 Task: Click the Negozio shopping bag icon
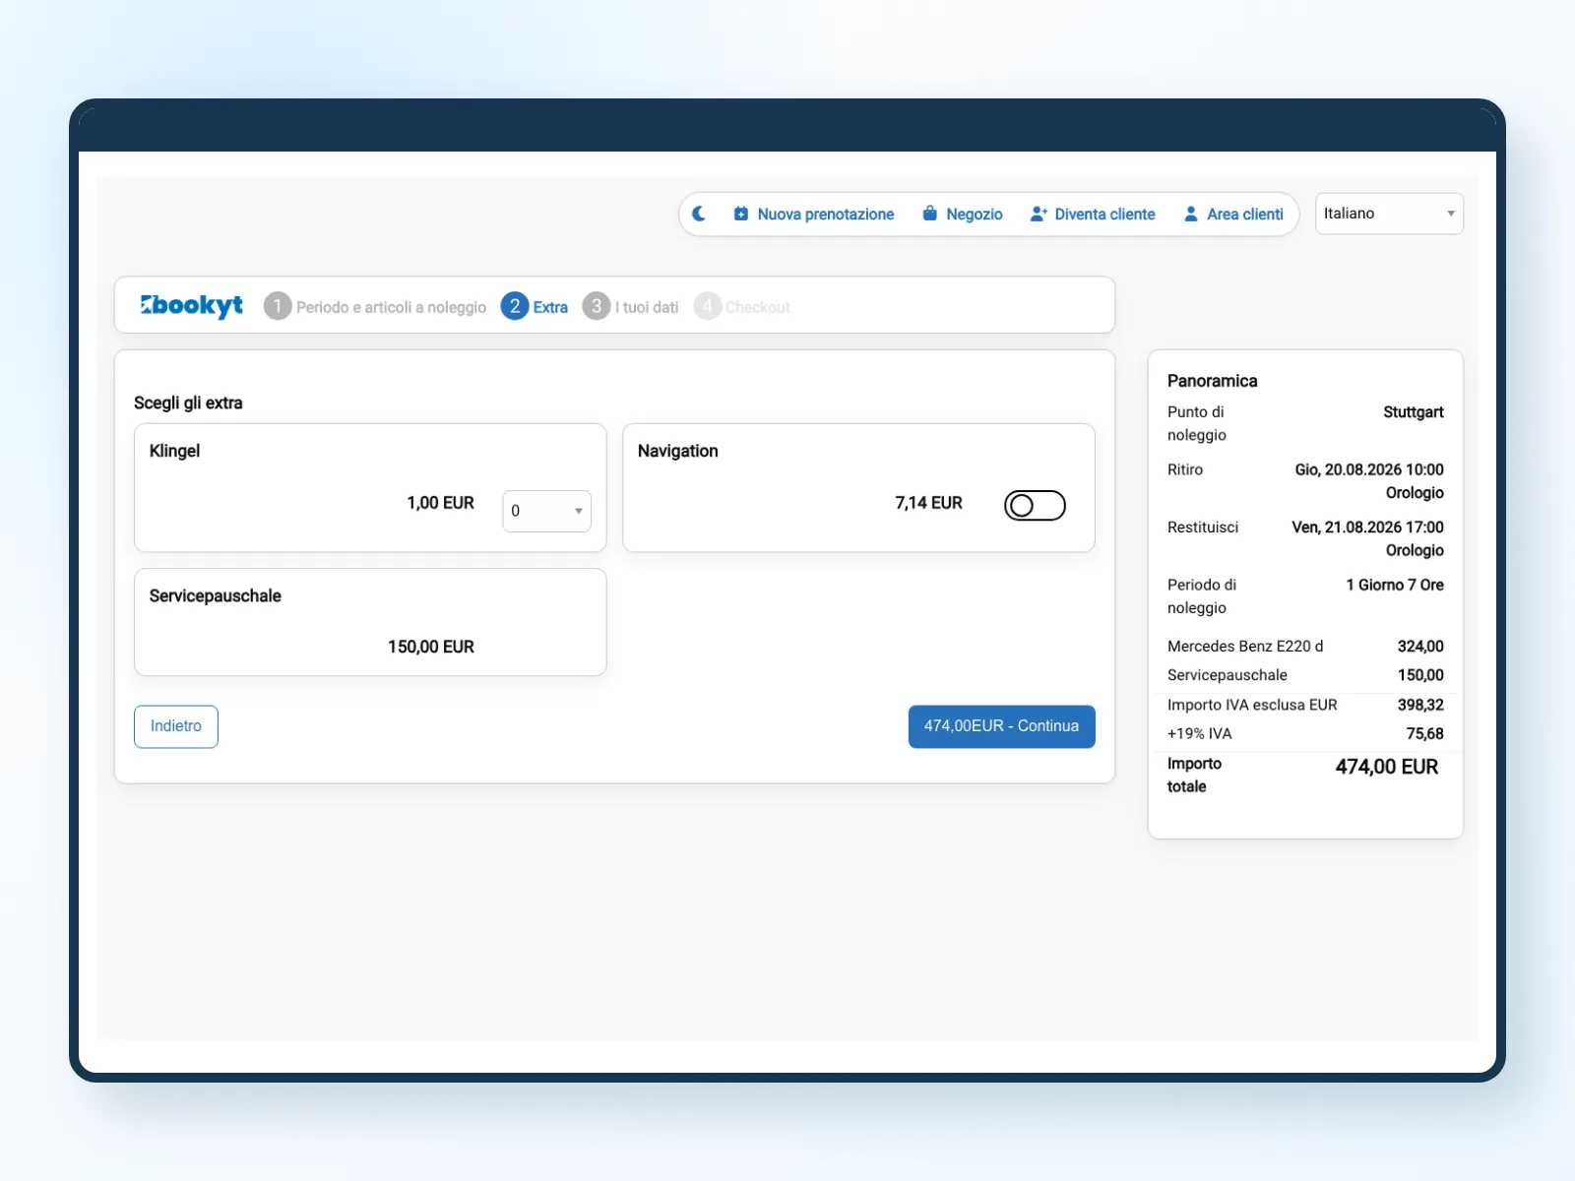coord(930,214)
